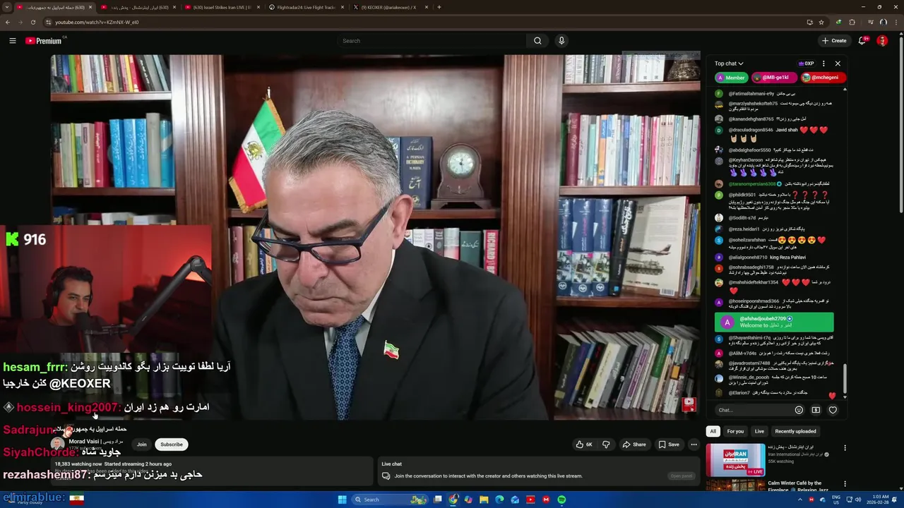Open the browser extensions puzzle icon
Image resolution: width=904 pixels, height=508 pixels.
tap(852, 22)
